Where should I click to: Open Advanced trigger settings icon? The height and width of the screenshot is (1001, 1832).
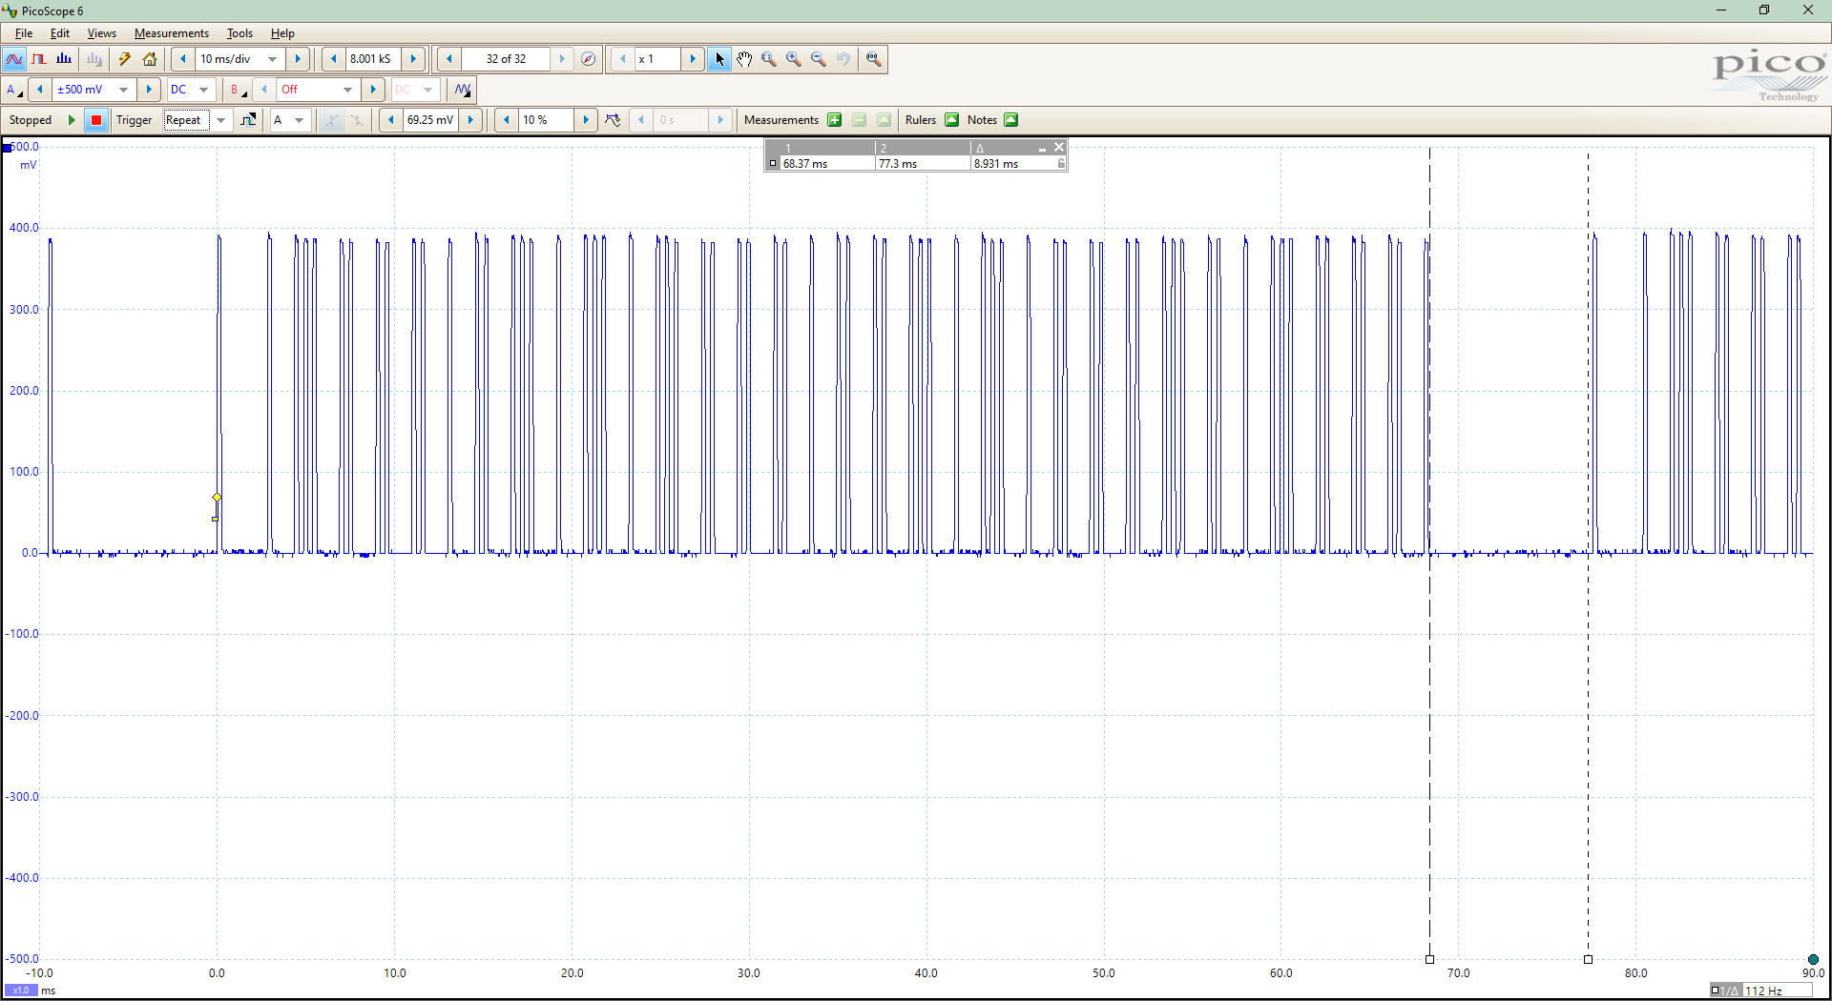tap(248, 120)
